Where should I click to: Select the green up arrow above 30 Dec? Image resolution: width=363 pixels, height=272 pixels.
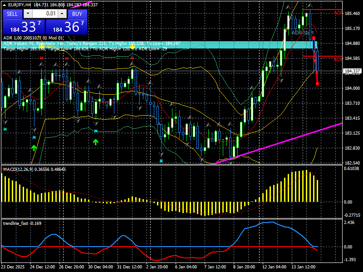(96, 142)
